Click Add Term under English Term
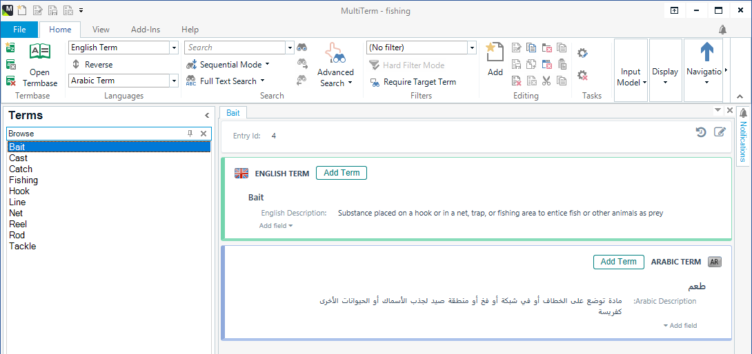 (342, 173)
